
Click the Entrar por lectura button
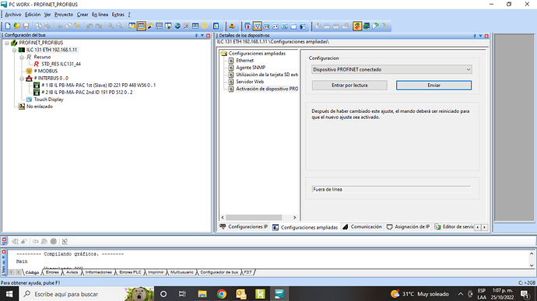pos(349,86)
